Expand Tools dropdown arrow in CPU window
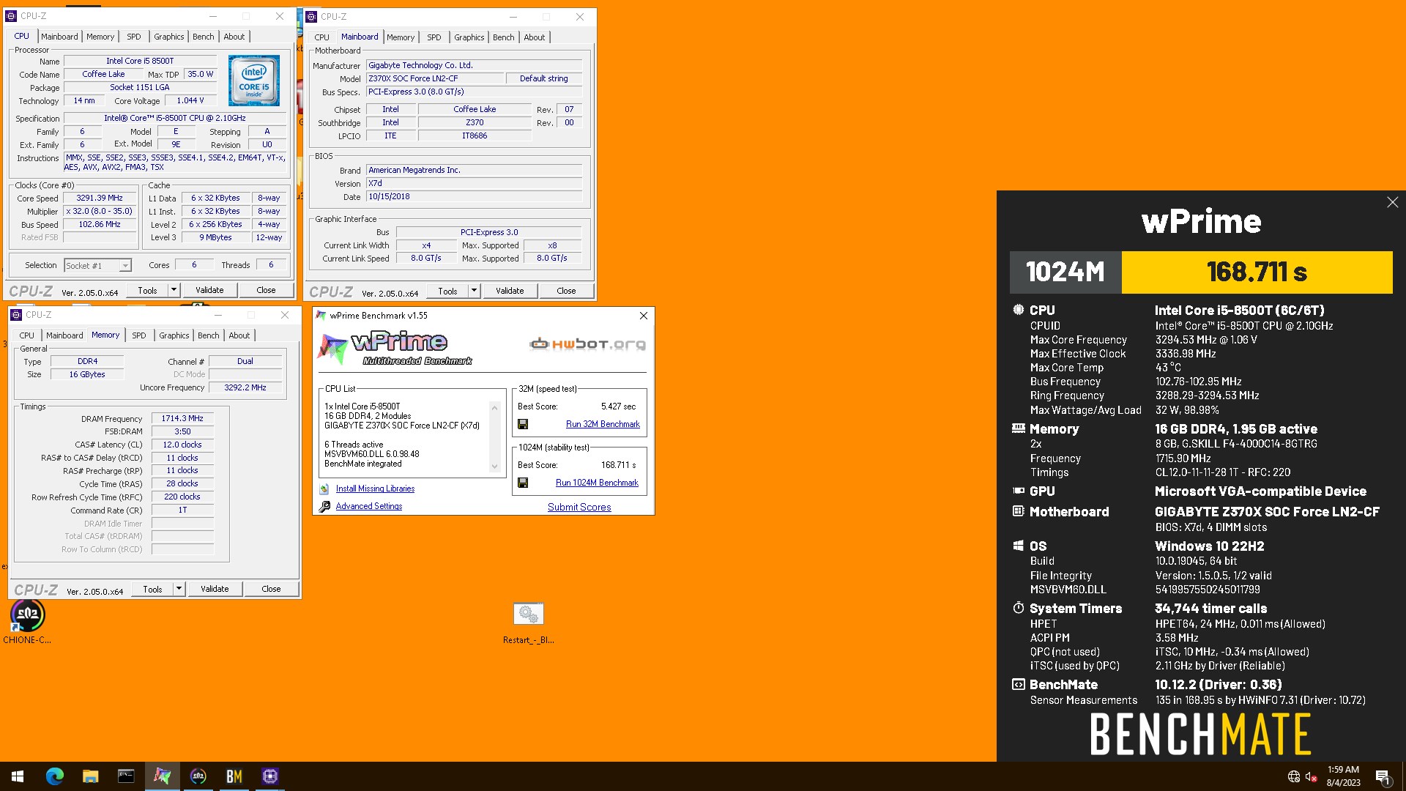 [x=174, y=290]
